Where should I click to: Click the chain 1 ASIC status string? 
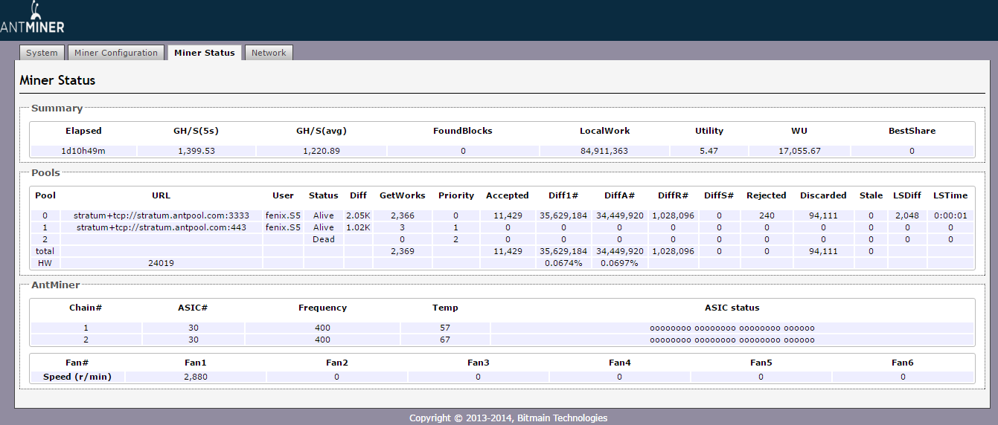tap(732, 328)
